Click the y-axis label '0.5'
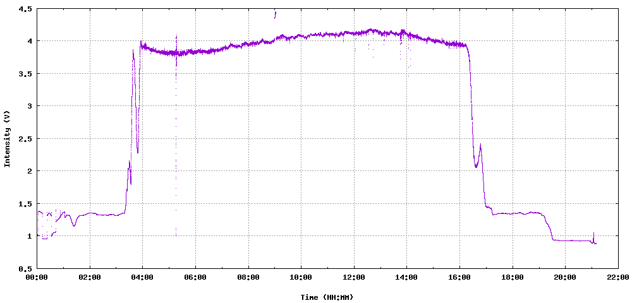 click(25, 268)
